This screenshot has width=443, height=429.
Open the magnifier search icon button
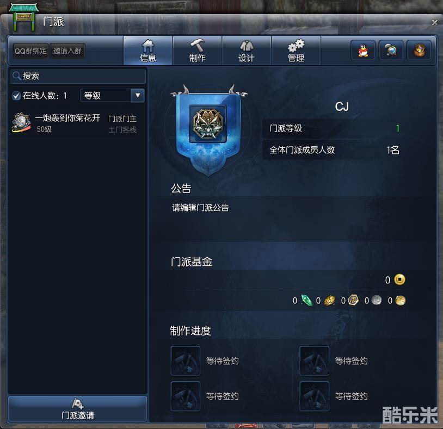(x=391, y=51)
